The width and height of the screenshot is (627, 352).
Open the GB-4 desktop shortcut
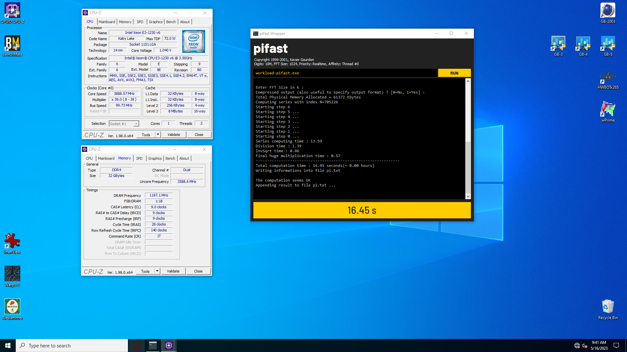583,46
